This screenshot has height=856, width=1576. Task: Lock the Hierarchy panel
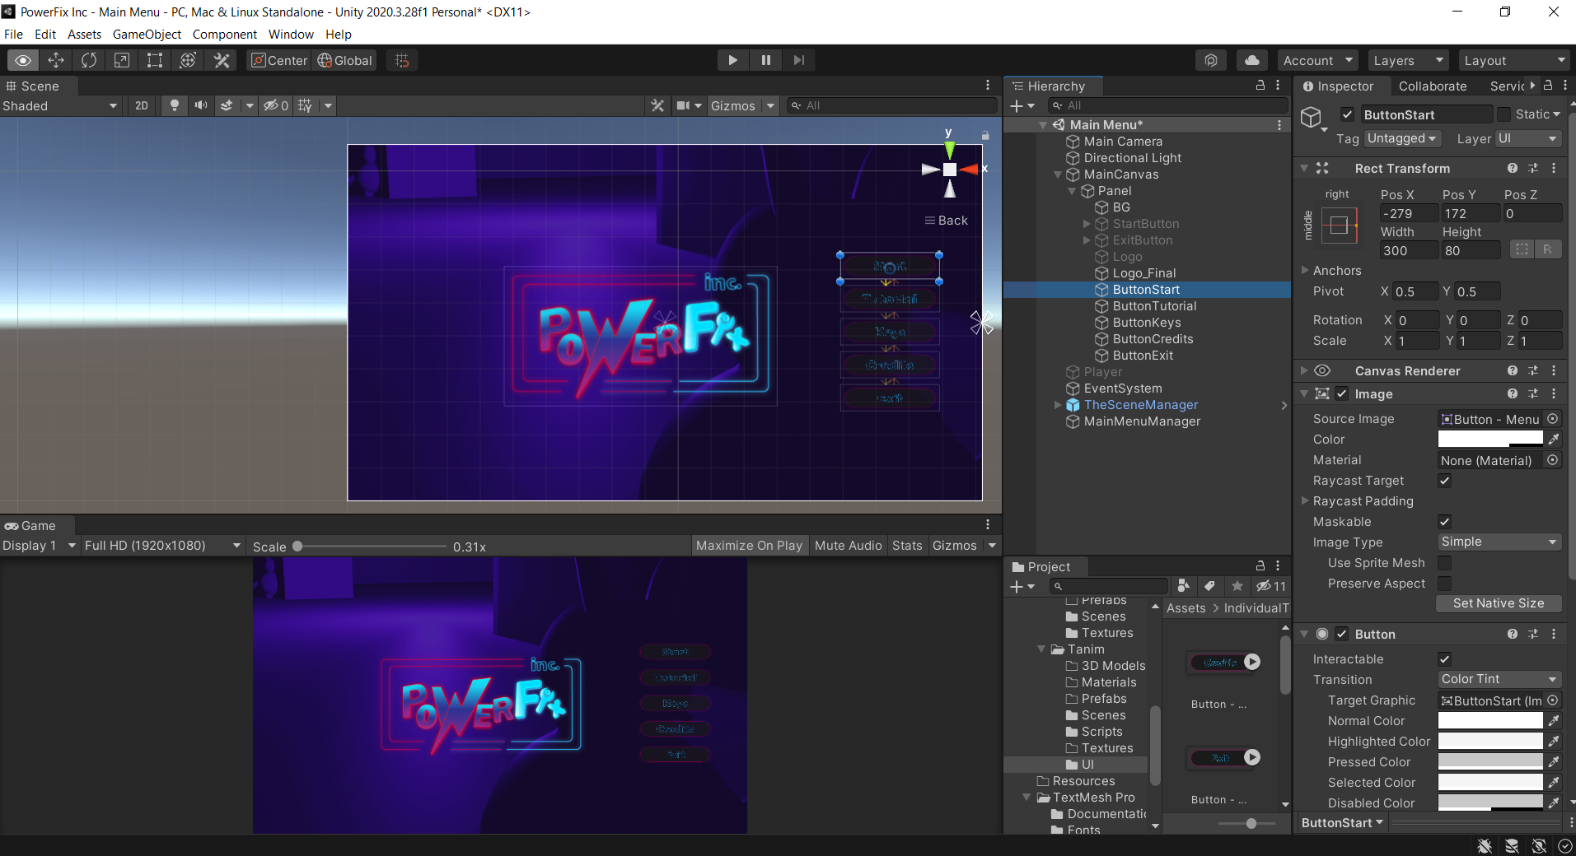coord(1260,85)
